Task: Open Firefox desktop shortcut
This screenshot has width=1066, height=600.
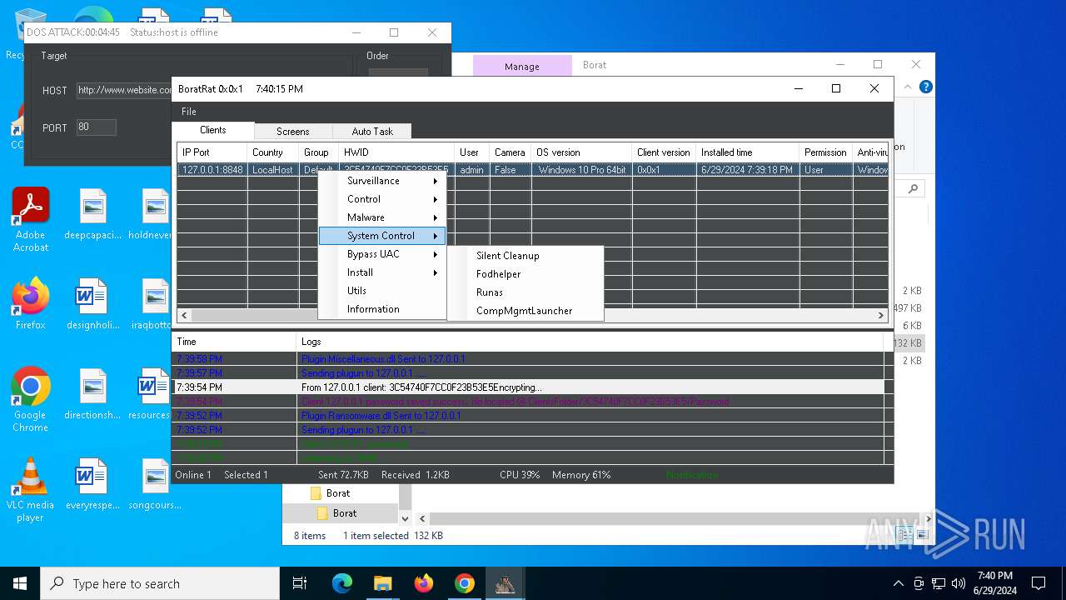Action: click(31, 304)
